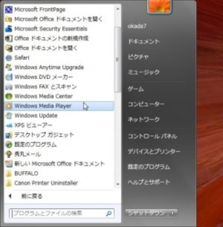The width and height of the screenshot is (223, 227).
Task: Open ネットワーク in the right pane
Action: pyautogui.click(x=144, y=120)
